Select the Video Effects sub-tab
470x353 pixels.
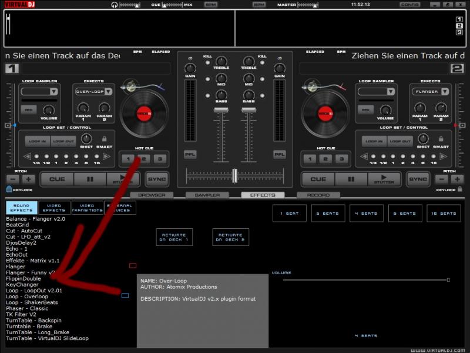(54, 208)
